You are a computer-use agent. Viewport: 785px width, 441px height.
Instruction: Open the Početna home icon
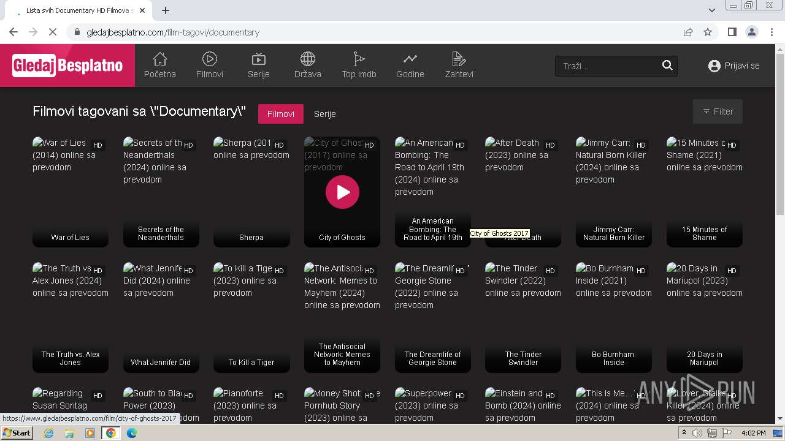(160, 59)
